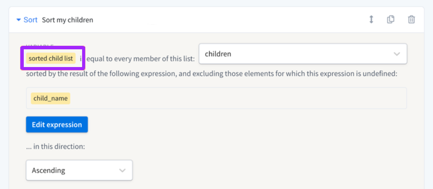The image size is (433, 189).
Task: Collapse the Sort block with blue triangle
Action: tap(19, 20)
